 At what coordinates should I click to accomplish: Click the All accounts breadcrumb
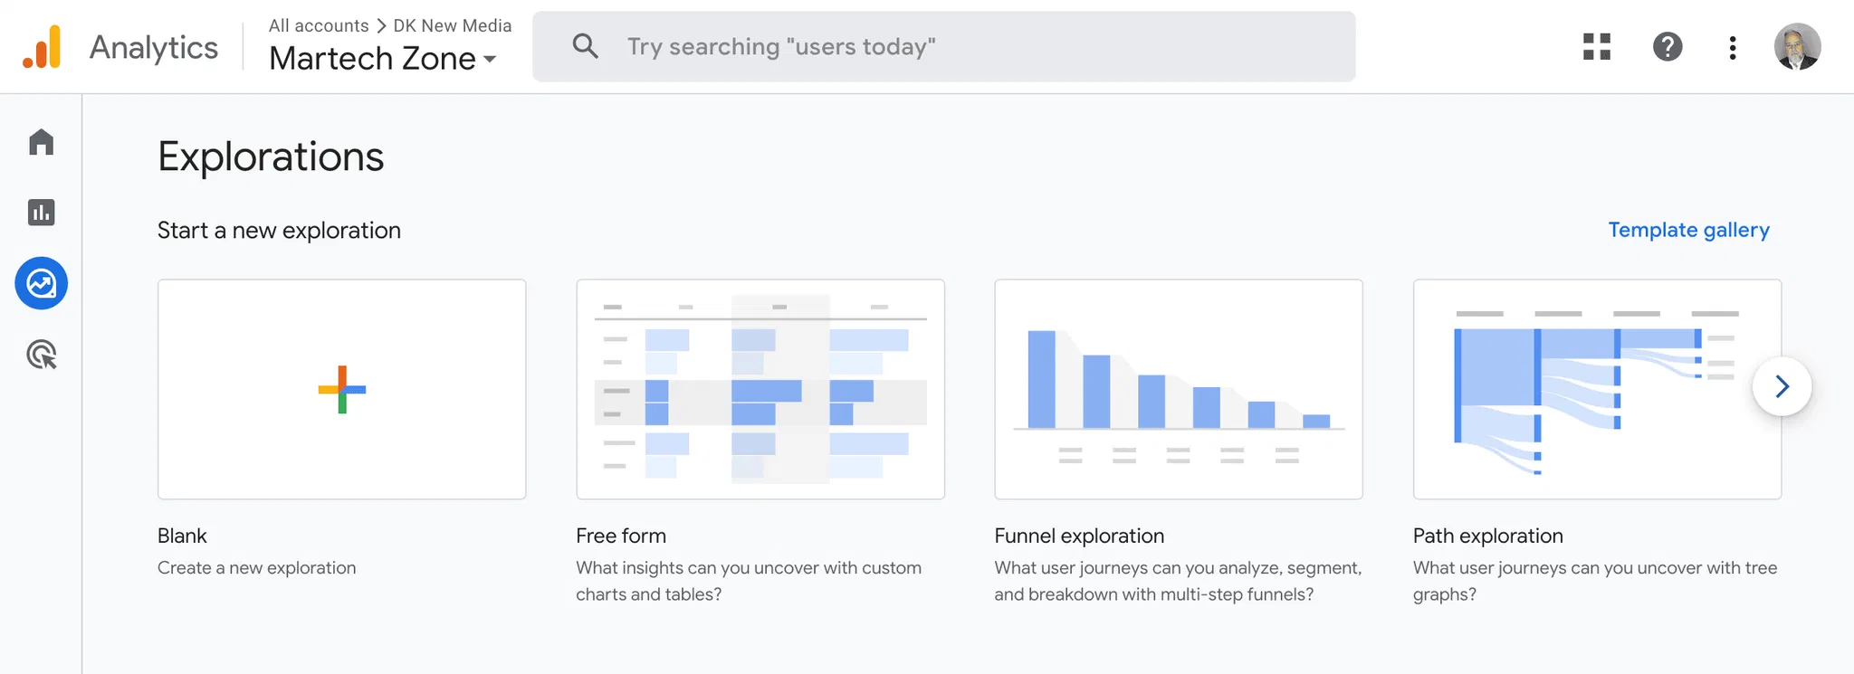pos(319,25)
